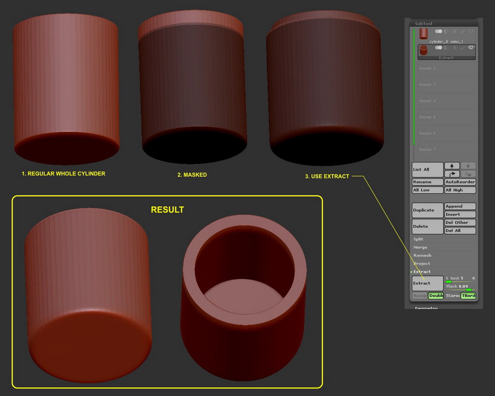Image resolution: width=495 pixels, height=396 pixels.
Task: Toggle the eye visibility of Extract1
Action: point(471,47)
